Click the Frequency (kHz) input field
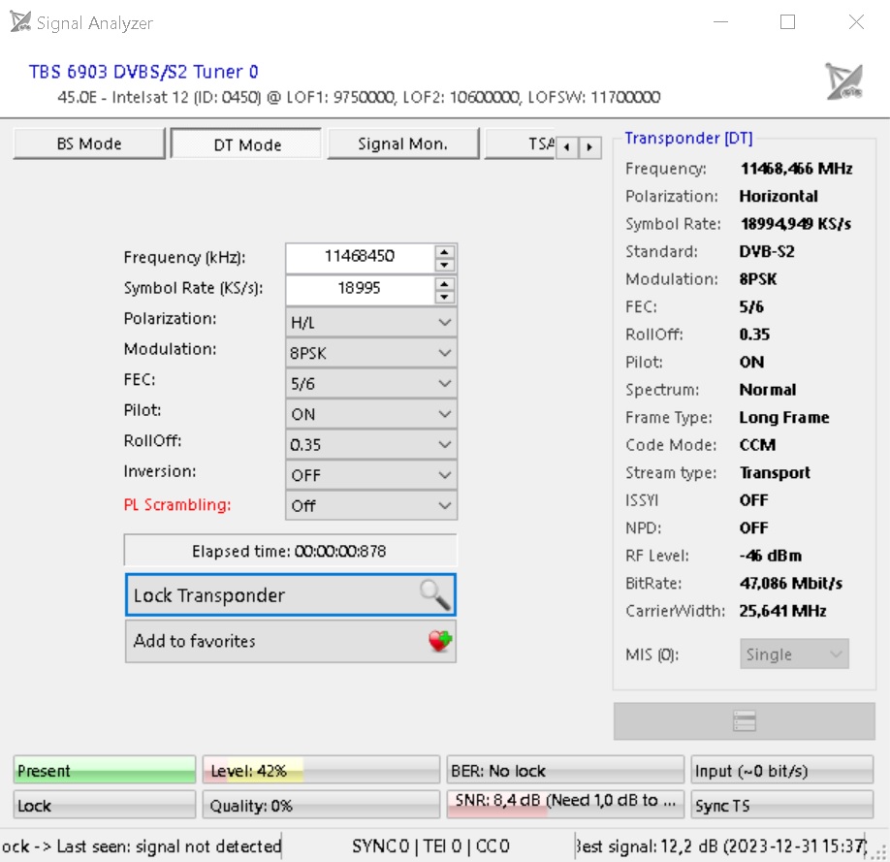Viewport: 890px width, 862px height. (x=361, y=258)
